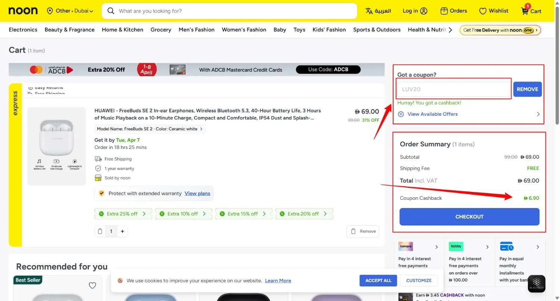Viewport: 560px width, 301px height.
Task: Click the 'Get it by Tue, Apr 7' text
Action: point(117,140)
